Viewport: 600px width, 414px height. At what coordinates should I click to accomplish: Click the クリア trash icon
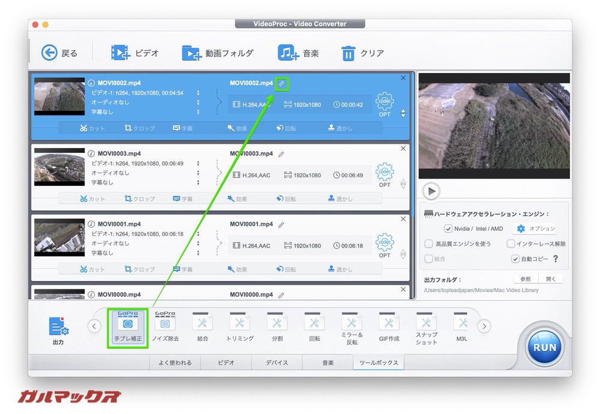tap(349, 53)
